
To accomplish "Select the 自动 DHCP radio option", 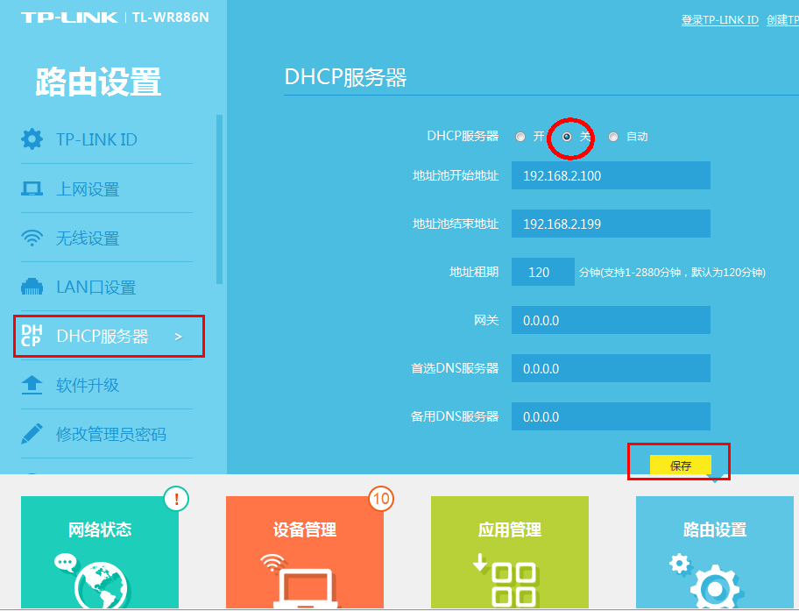I will tap(613, 137).
